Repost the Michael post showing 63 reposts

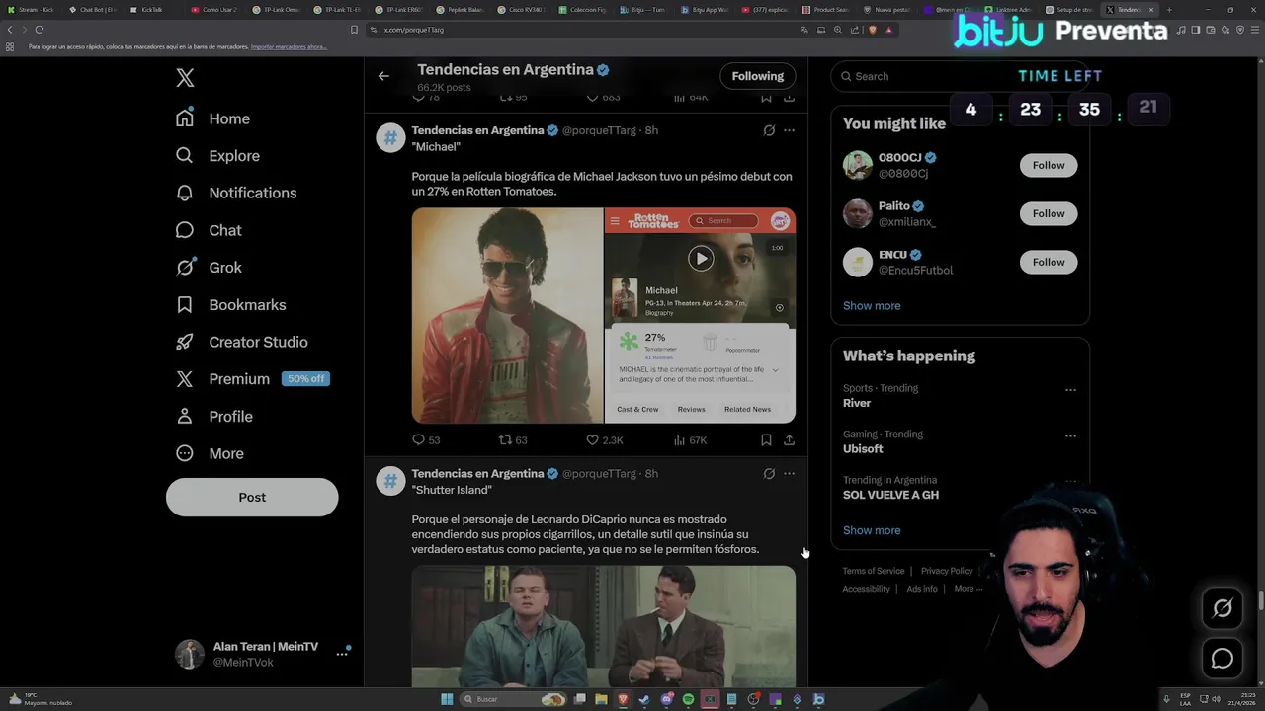(513, 440)
